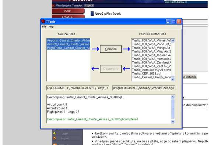Click down arrow of the log output scrollbar
The width and height of the screenshot is (221, 145).
(173, 122)
